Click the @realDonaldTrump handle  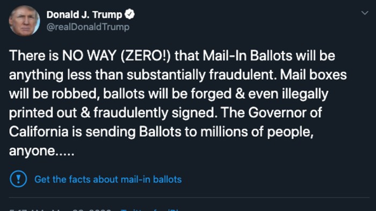coord(88,27)
